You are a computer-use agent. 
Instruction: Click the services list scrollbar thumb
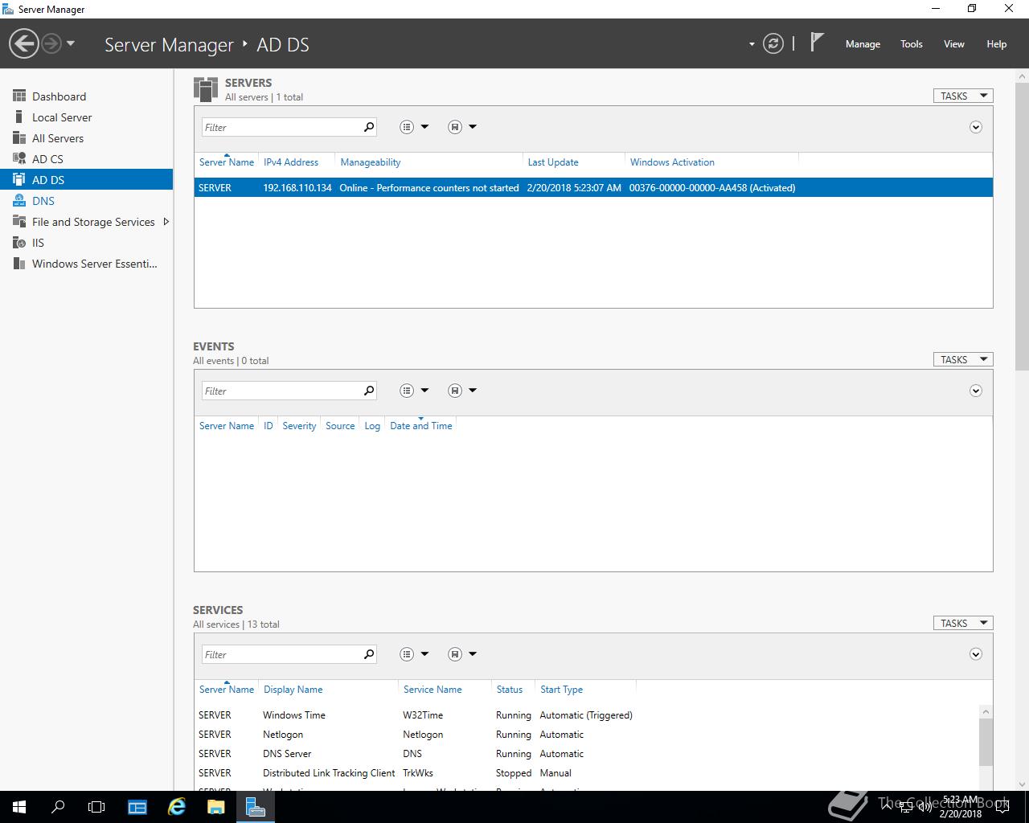coord(986,743)
